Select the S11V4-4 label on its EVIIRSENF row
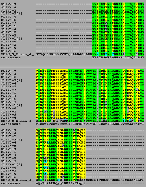Screen dimensions: 146x187 coord(9,7)
